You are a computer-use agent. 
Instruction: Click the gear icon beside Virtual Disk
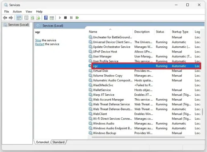coord(90,71)
